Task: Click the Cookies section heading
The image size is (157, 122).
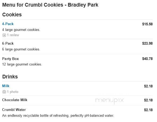Action: [12, 15]
